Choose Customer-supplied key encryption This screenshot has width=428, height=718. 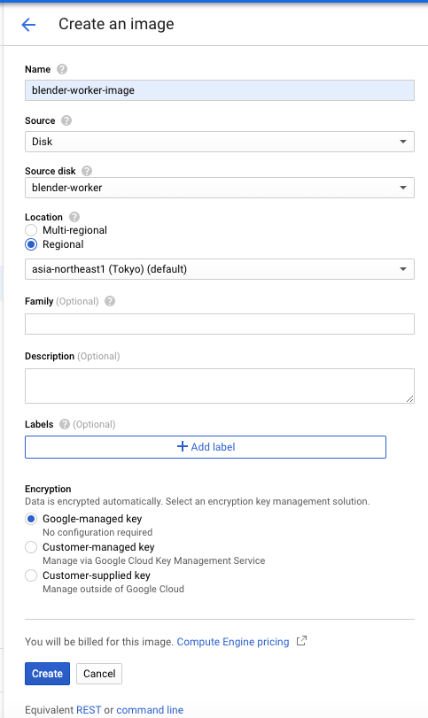coord(31,575)
